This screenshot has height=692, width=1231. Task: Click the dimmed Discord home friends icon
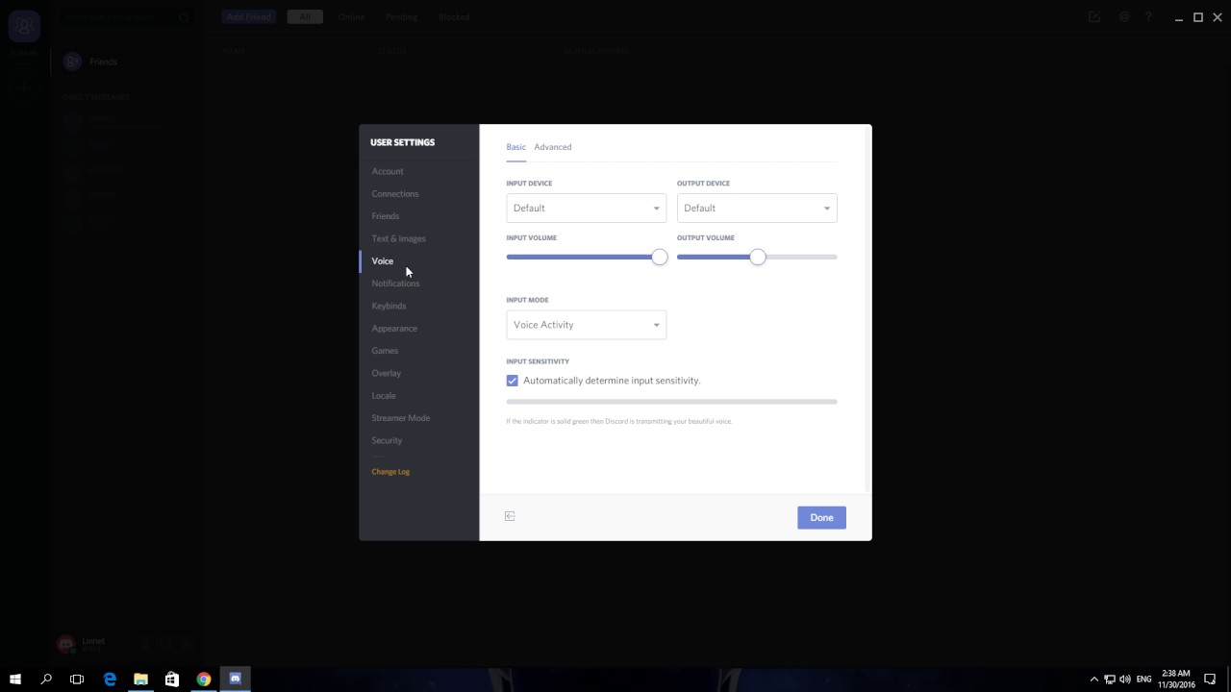click(x=24, y=27)
